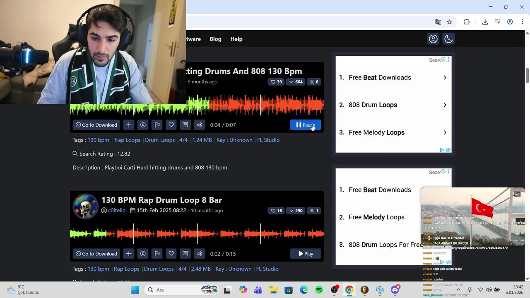The image size is (530, 298).
Task: Flag the 130 BPM Rap Drum Loop
Action: point(157,254)
